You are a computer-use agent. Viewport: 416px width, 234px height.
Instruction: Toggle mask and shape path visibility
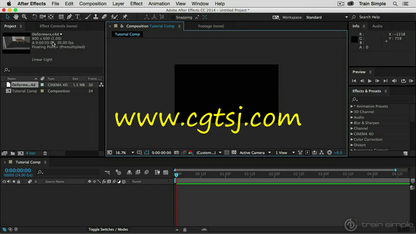click(147, 152)
